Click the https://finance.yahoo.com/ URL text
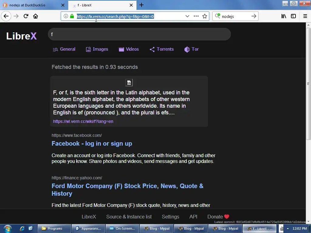 tap(77, 178)
